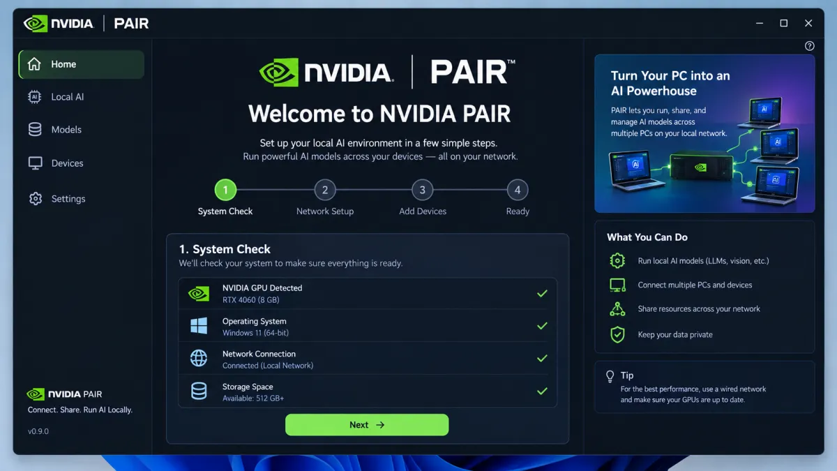837x471 pixels.
Task: Click the Keep your data private shield icon
Action: tap(617, 334)
